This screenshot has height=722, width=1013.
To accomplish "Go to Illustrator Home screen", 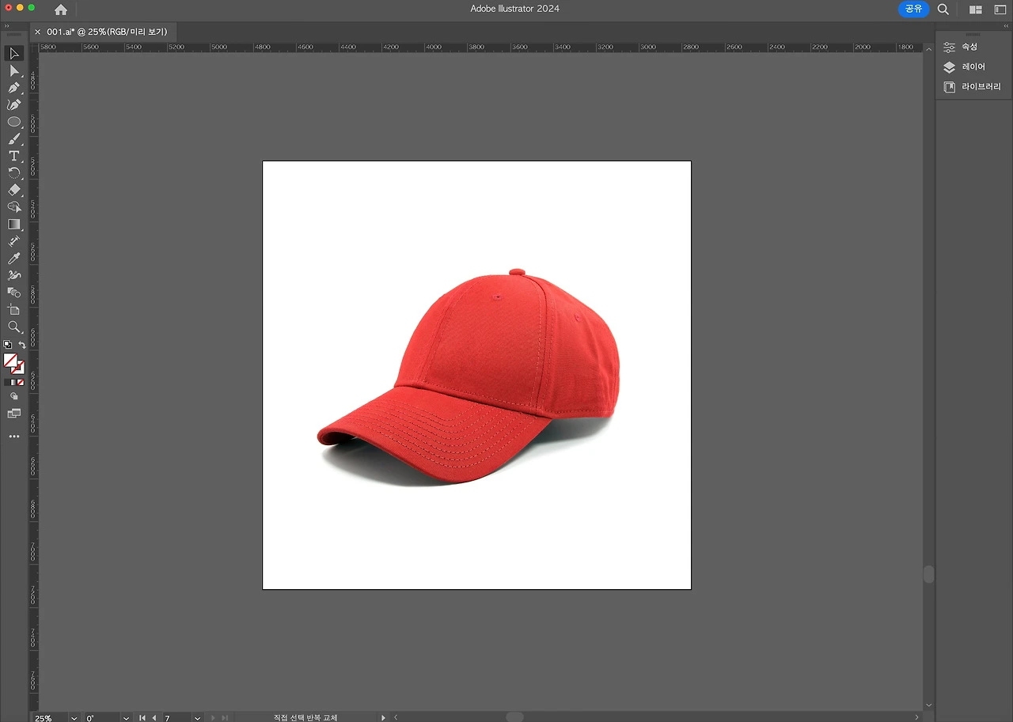I will click(61, 9).
